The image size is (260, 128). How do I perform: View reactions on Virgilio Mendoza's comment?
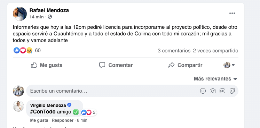(x=89, y=112)
